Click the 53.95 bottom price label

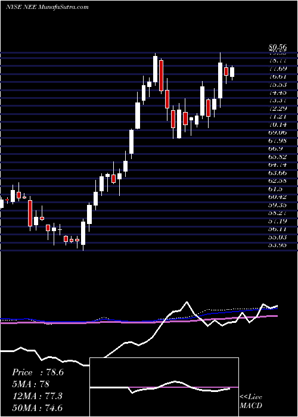pyautogui.click(x=277, y=245)
